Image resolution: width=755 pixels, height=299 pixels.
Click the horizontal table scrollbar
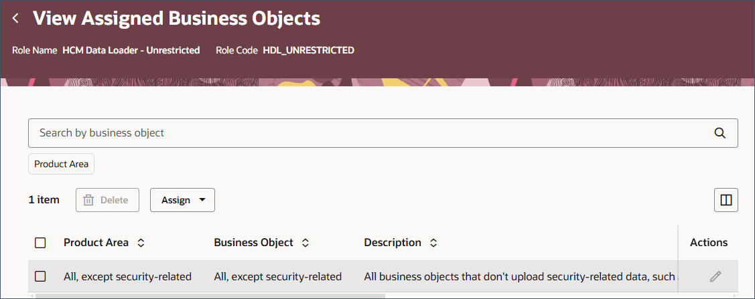(210, 296)
